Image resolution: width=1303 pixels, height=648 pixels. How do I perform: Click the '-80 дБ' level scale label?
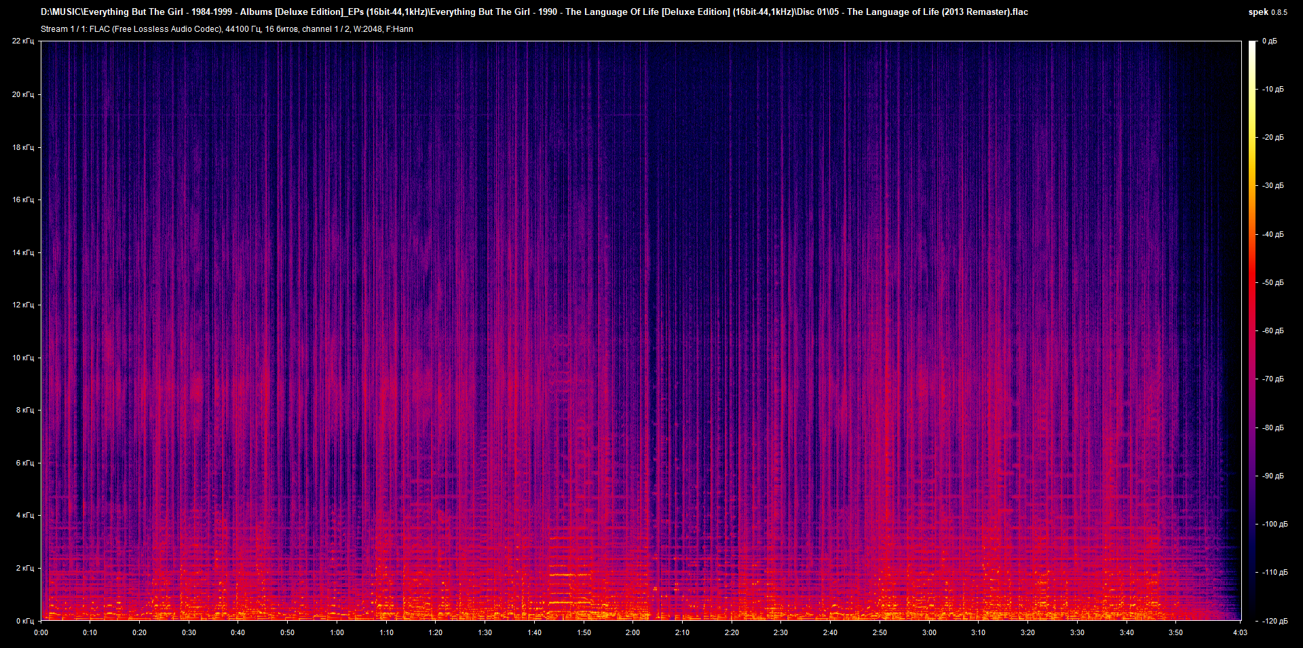(x=1272, y=427)
